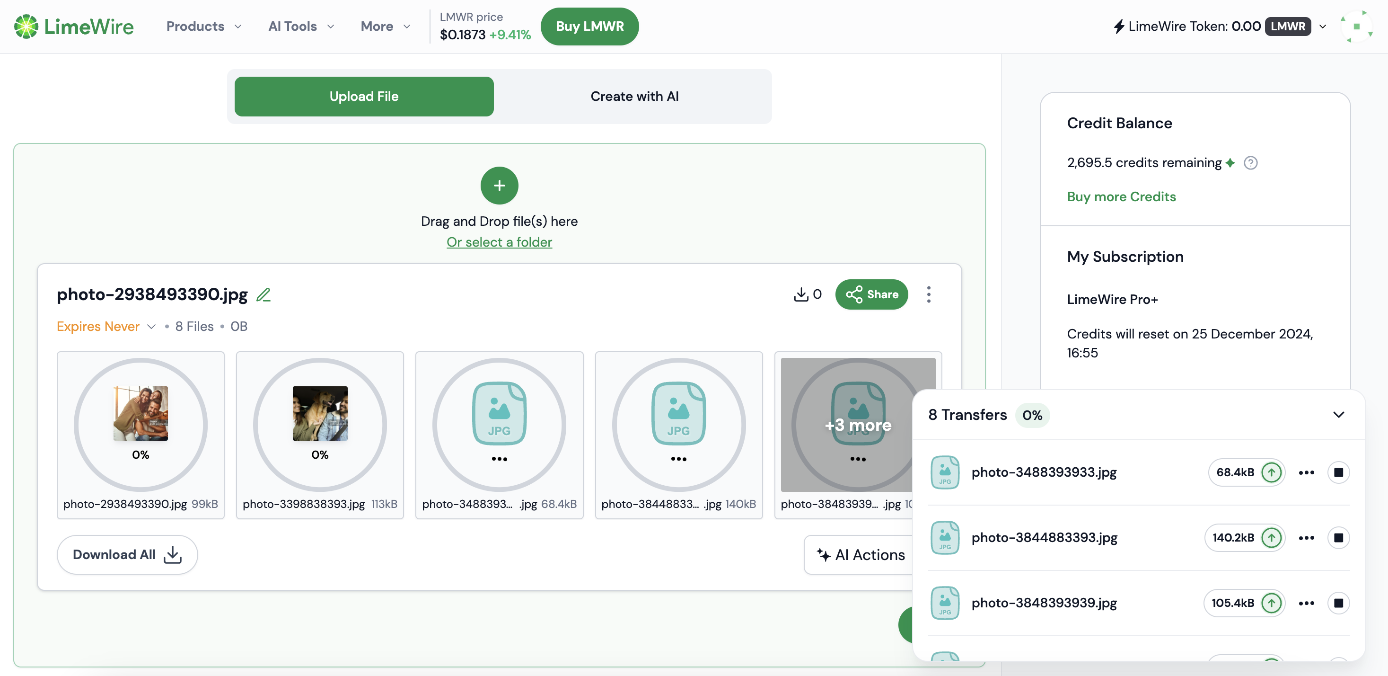Click the 0% progress circle on photo-3398838393.jpg
Viewport: 1388px width, 676px height.
point(319,425)
